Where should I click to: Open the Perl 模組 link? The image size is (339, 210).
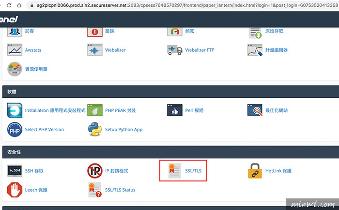tap(194, 110)
